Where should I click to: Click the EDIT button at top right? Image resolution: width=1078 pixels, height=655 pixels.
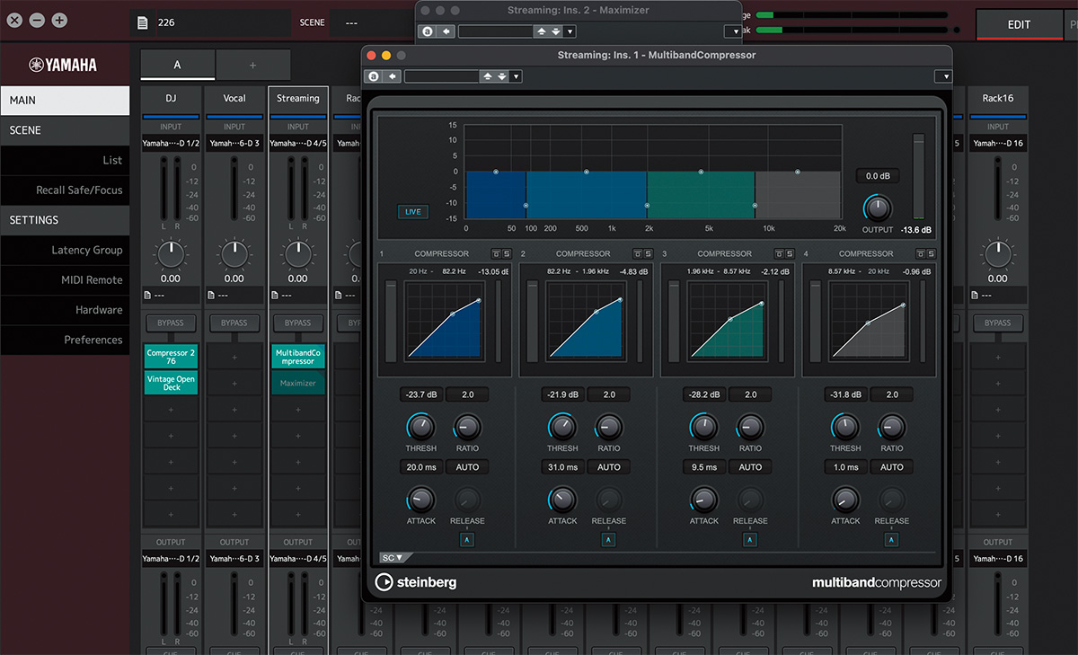coord(1019,24)
